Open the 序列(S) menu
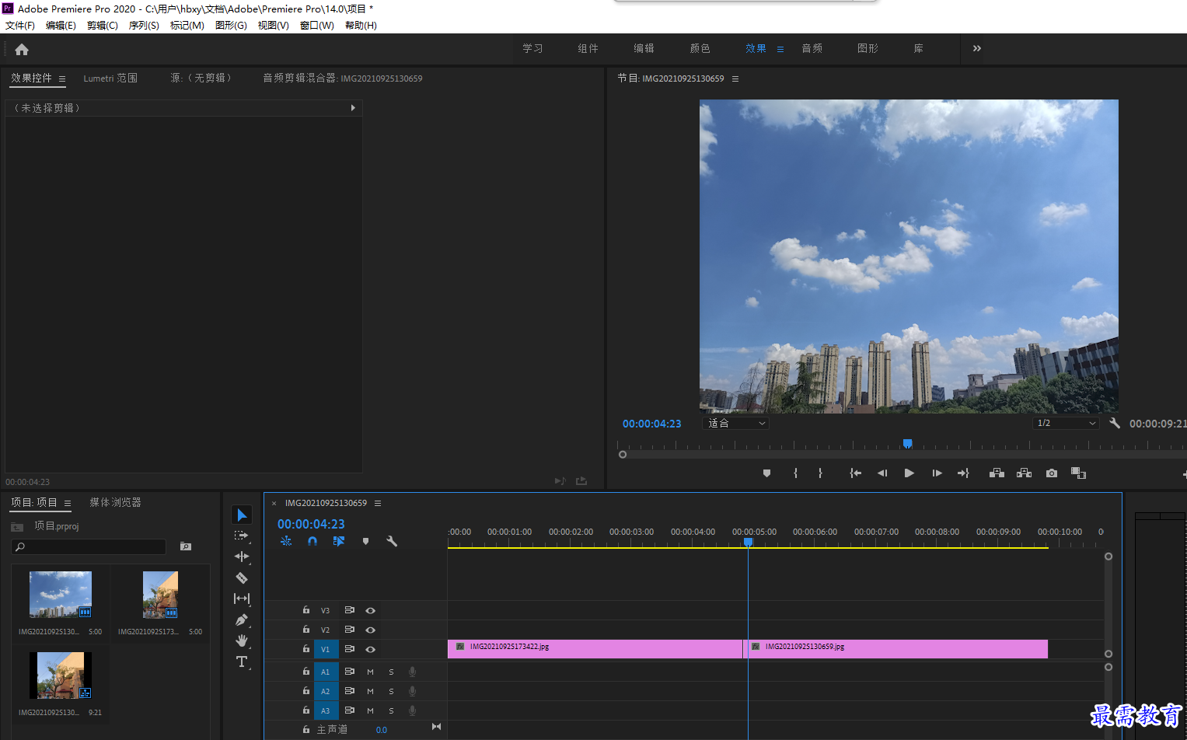Viewport: 1187px width, 740px height. click(x=144, y=26)
